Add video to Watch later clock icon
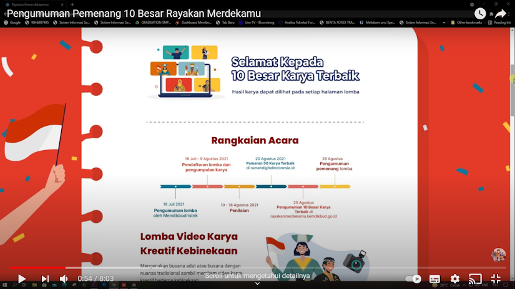Screen dimensions: 515x289 click(x=480, y=14)
